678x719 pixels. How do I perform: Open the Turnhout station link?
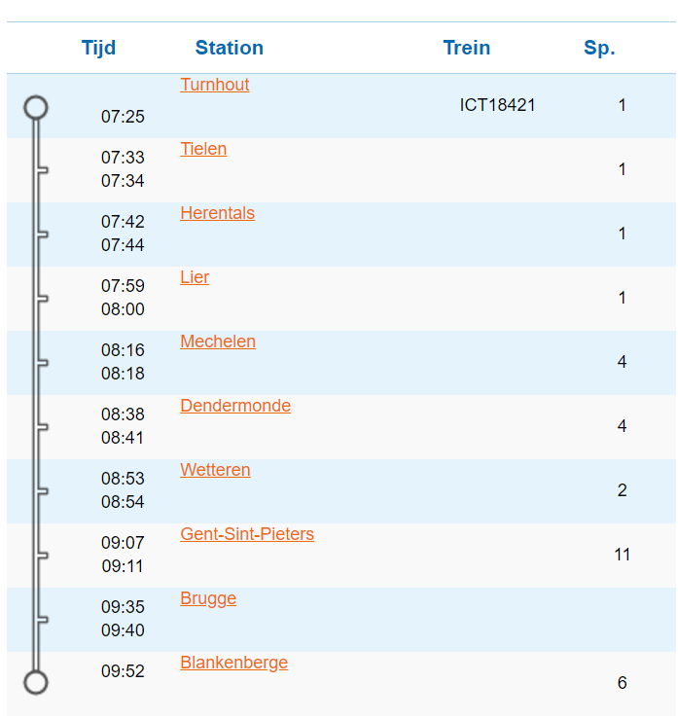[214, 85]
